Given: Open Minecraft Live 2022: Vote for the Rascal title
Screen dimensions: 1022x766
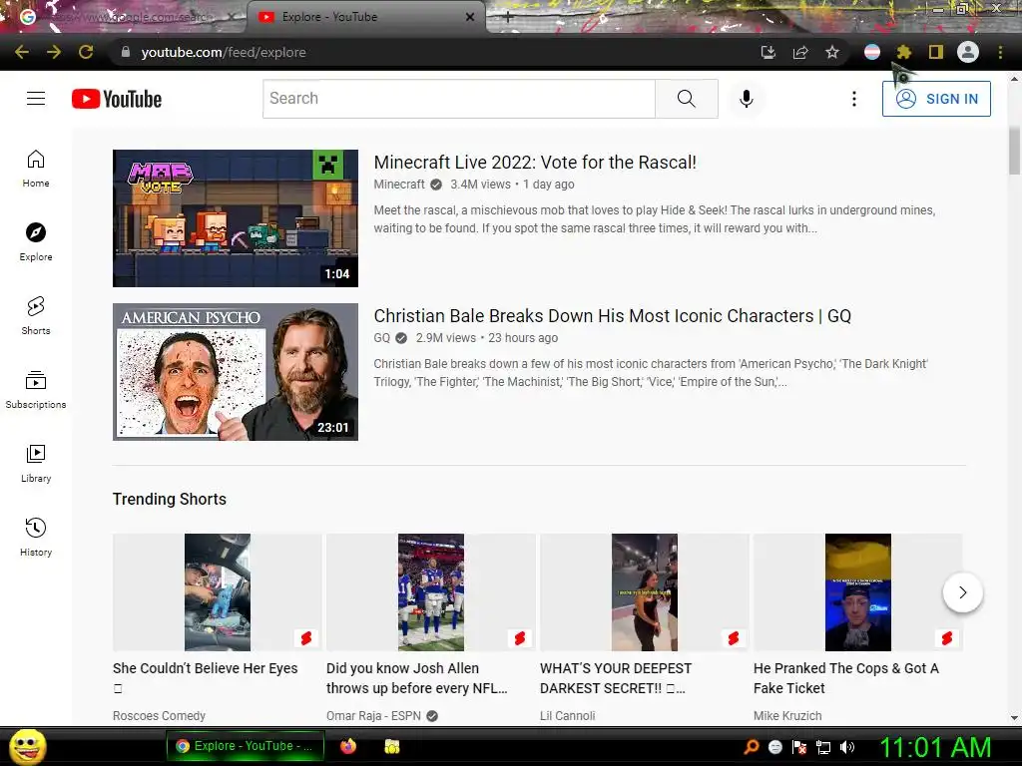Looking at the screenshot, I should 535,163.
